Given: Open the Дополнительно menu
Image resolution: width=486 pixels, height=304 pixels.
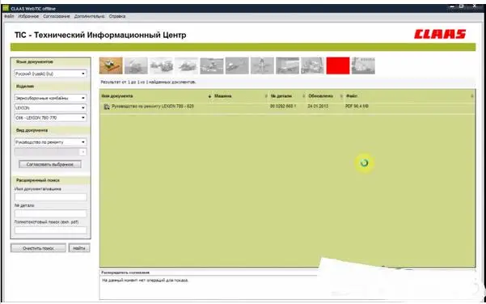Looking at the screenshot, I should 89,16.
